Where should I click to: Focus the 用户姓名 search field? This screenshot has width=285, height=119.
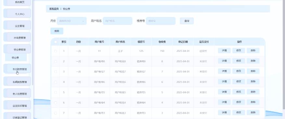[117, 21]
